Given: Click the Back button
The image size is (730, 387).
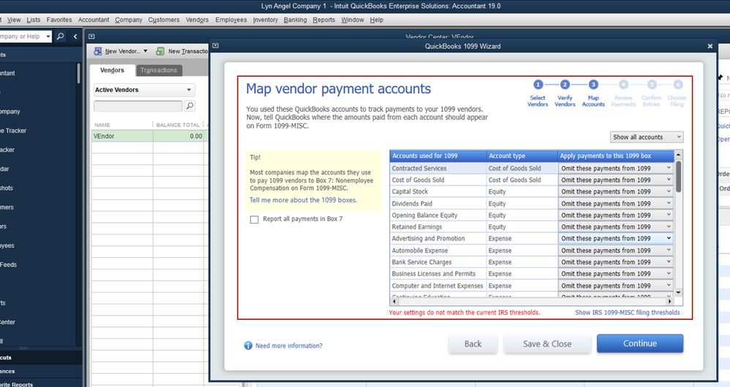Looking at the screenshot, I should tap(473, 344).
